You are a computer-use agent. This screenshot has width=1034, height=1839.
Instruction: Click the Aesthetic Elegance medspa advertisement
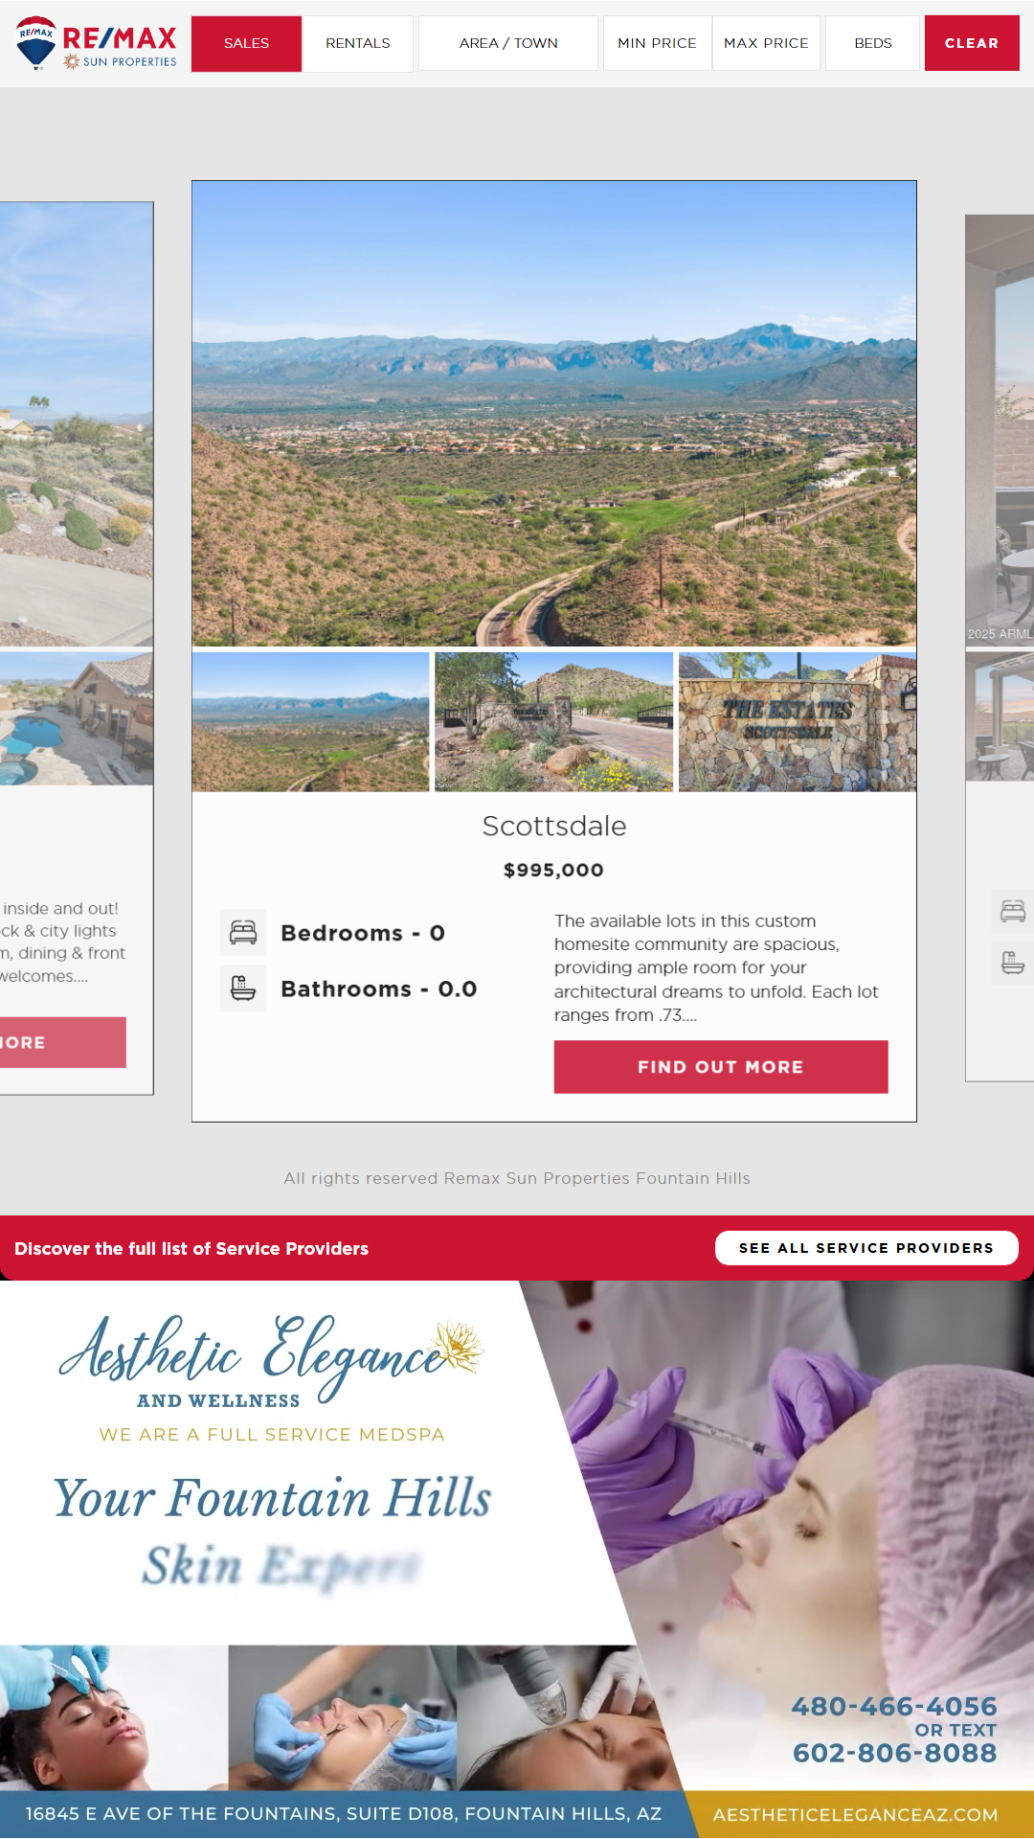point(517,1559)
